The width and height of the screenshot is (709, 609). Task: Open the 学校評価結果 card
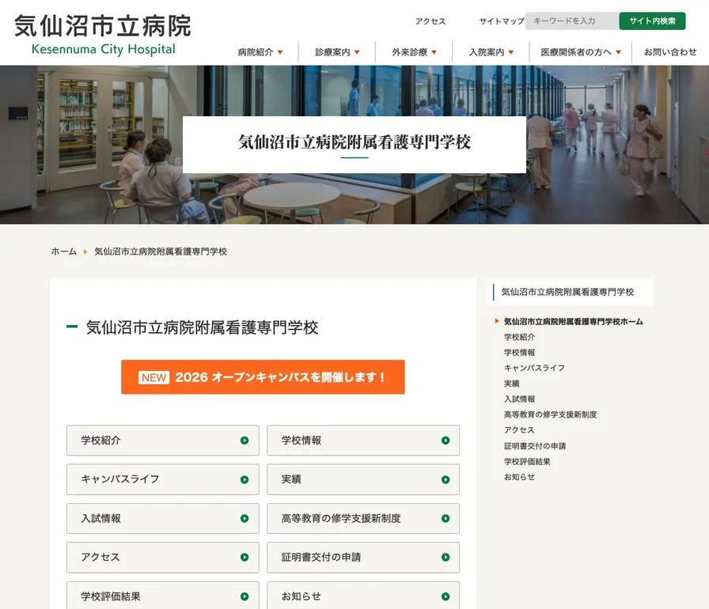[x=163, y=596]
